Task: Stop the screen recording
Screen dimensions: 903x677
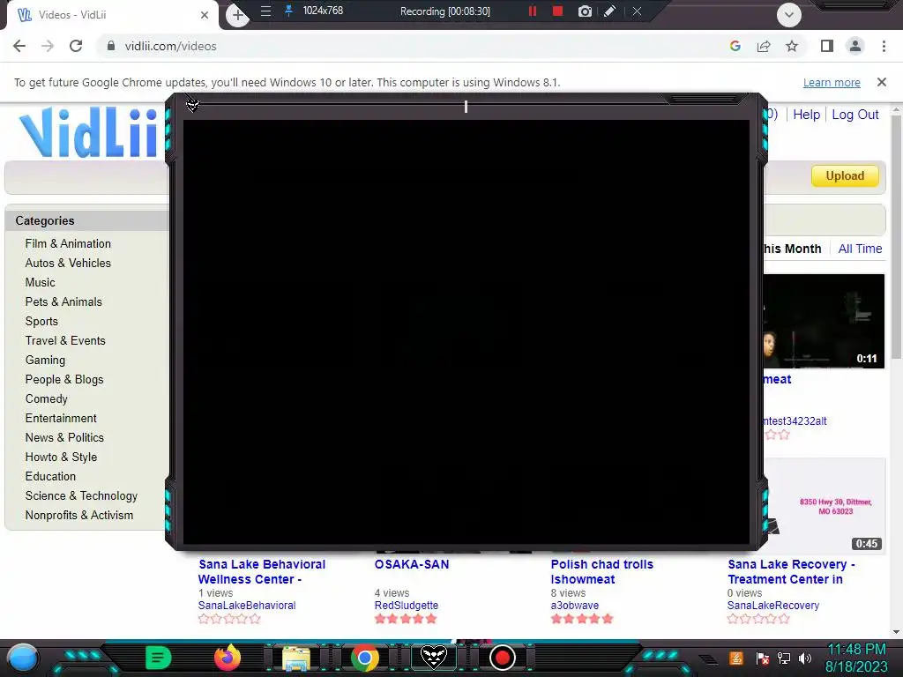Action: coord(557,11)
